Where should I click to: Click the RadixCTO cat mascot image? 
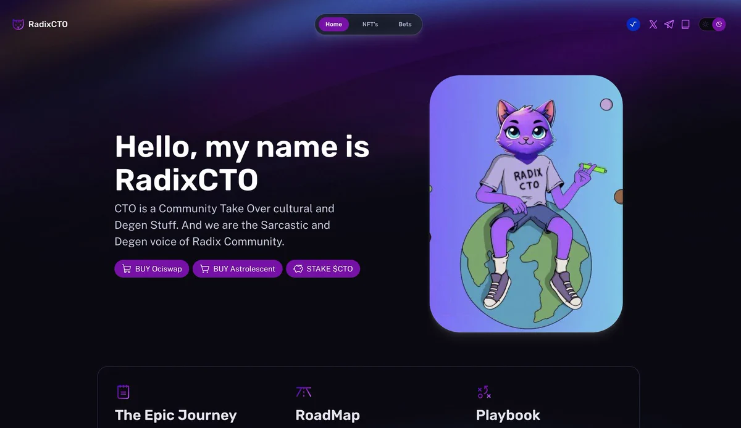[526, 204]
